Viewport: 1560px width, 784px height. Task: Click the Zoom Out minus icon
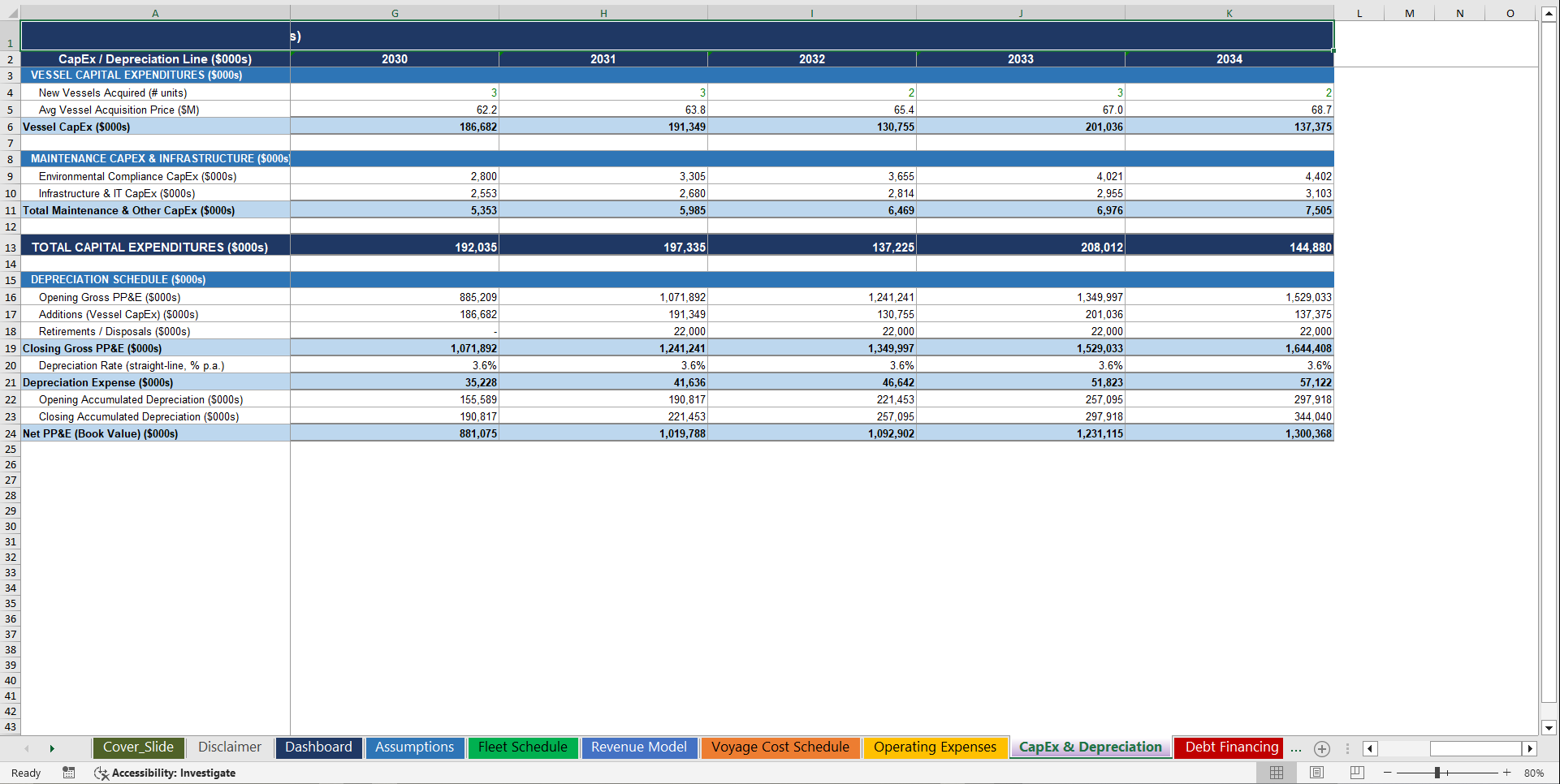pos(1386,773)
